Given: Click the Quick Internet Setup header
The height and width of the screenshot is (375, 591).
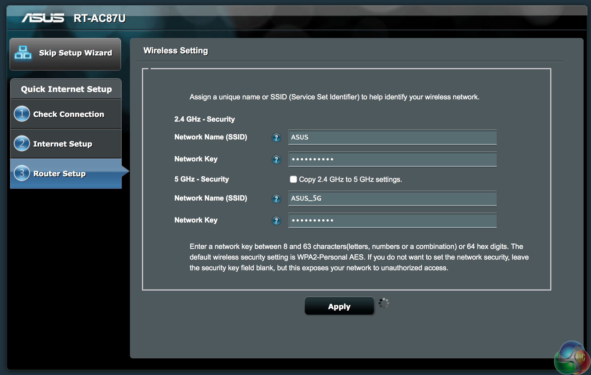Looking at the screenshot, I should (66, 89).
